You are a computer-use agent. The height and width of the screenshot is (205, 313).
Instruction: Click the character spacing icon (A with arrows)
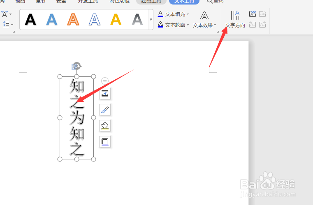(5, 14)
